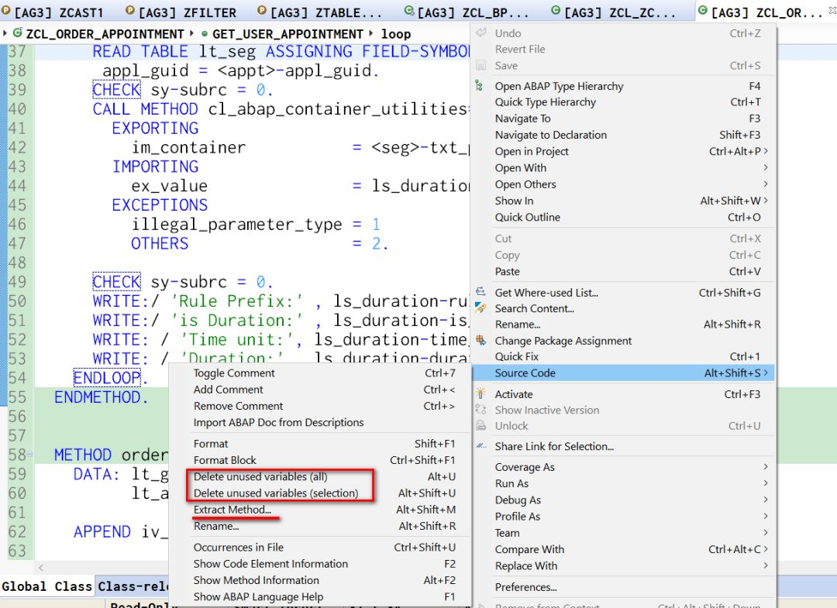Choose Occurrences in File entry
The width and height of the screenshot is (837, 608).
[320, 547]
